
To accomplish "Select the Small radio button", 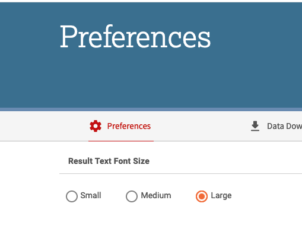I will click(72, 196).
